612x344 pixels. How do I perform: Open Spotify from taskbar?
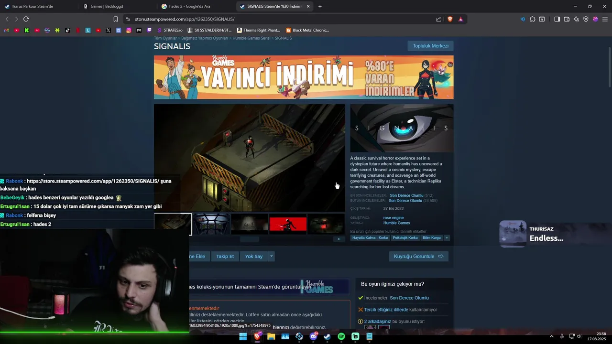point(341,336)
